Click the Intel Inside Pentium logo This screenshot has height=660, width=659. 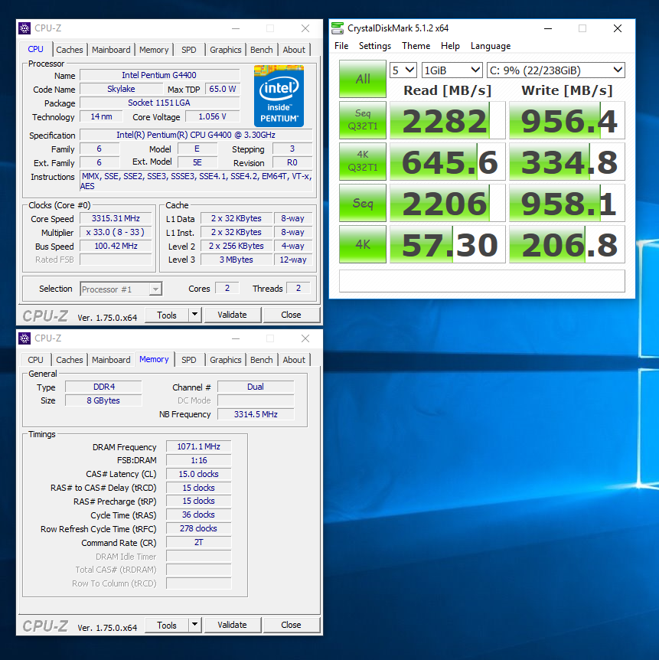(279, 96)
